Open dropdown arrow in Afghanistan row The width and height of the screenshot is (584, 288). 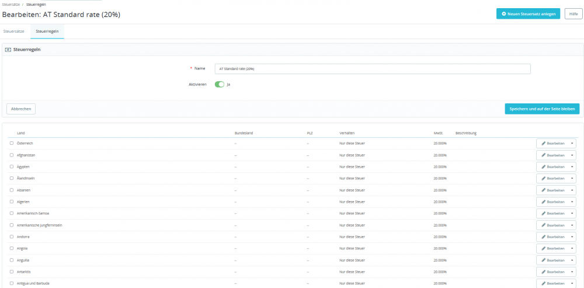(572, 155)
